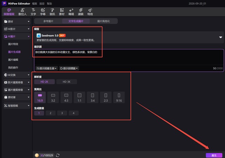This screenshot has width=225, height=158.
Task: Set generation count to 2
Action: pos(50,113)
